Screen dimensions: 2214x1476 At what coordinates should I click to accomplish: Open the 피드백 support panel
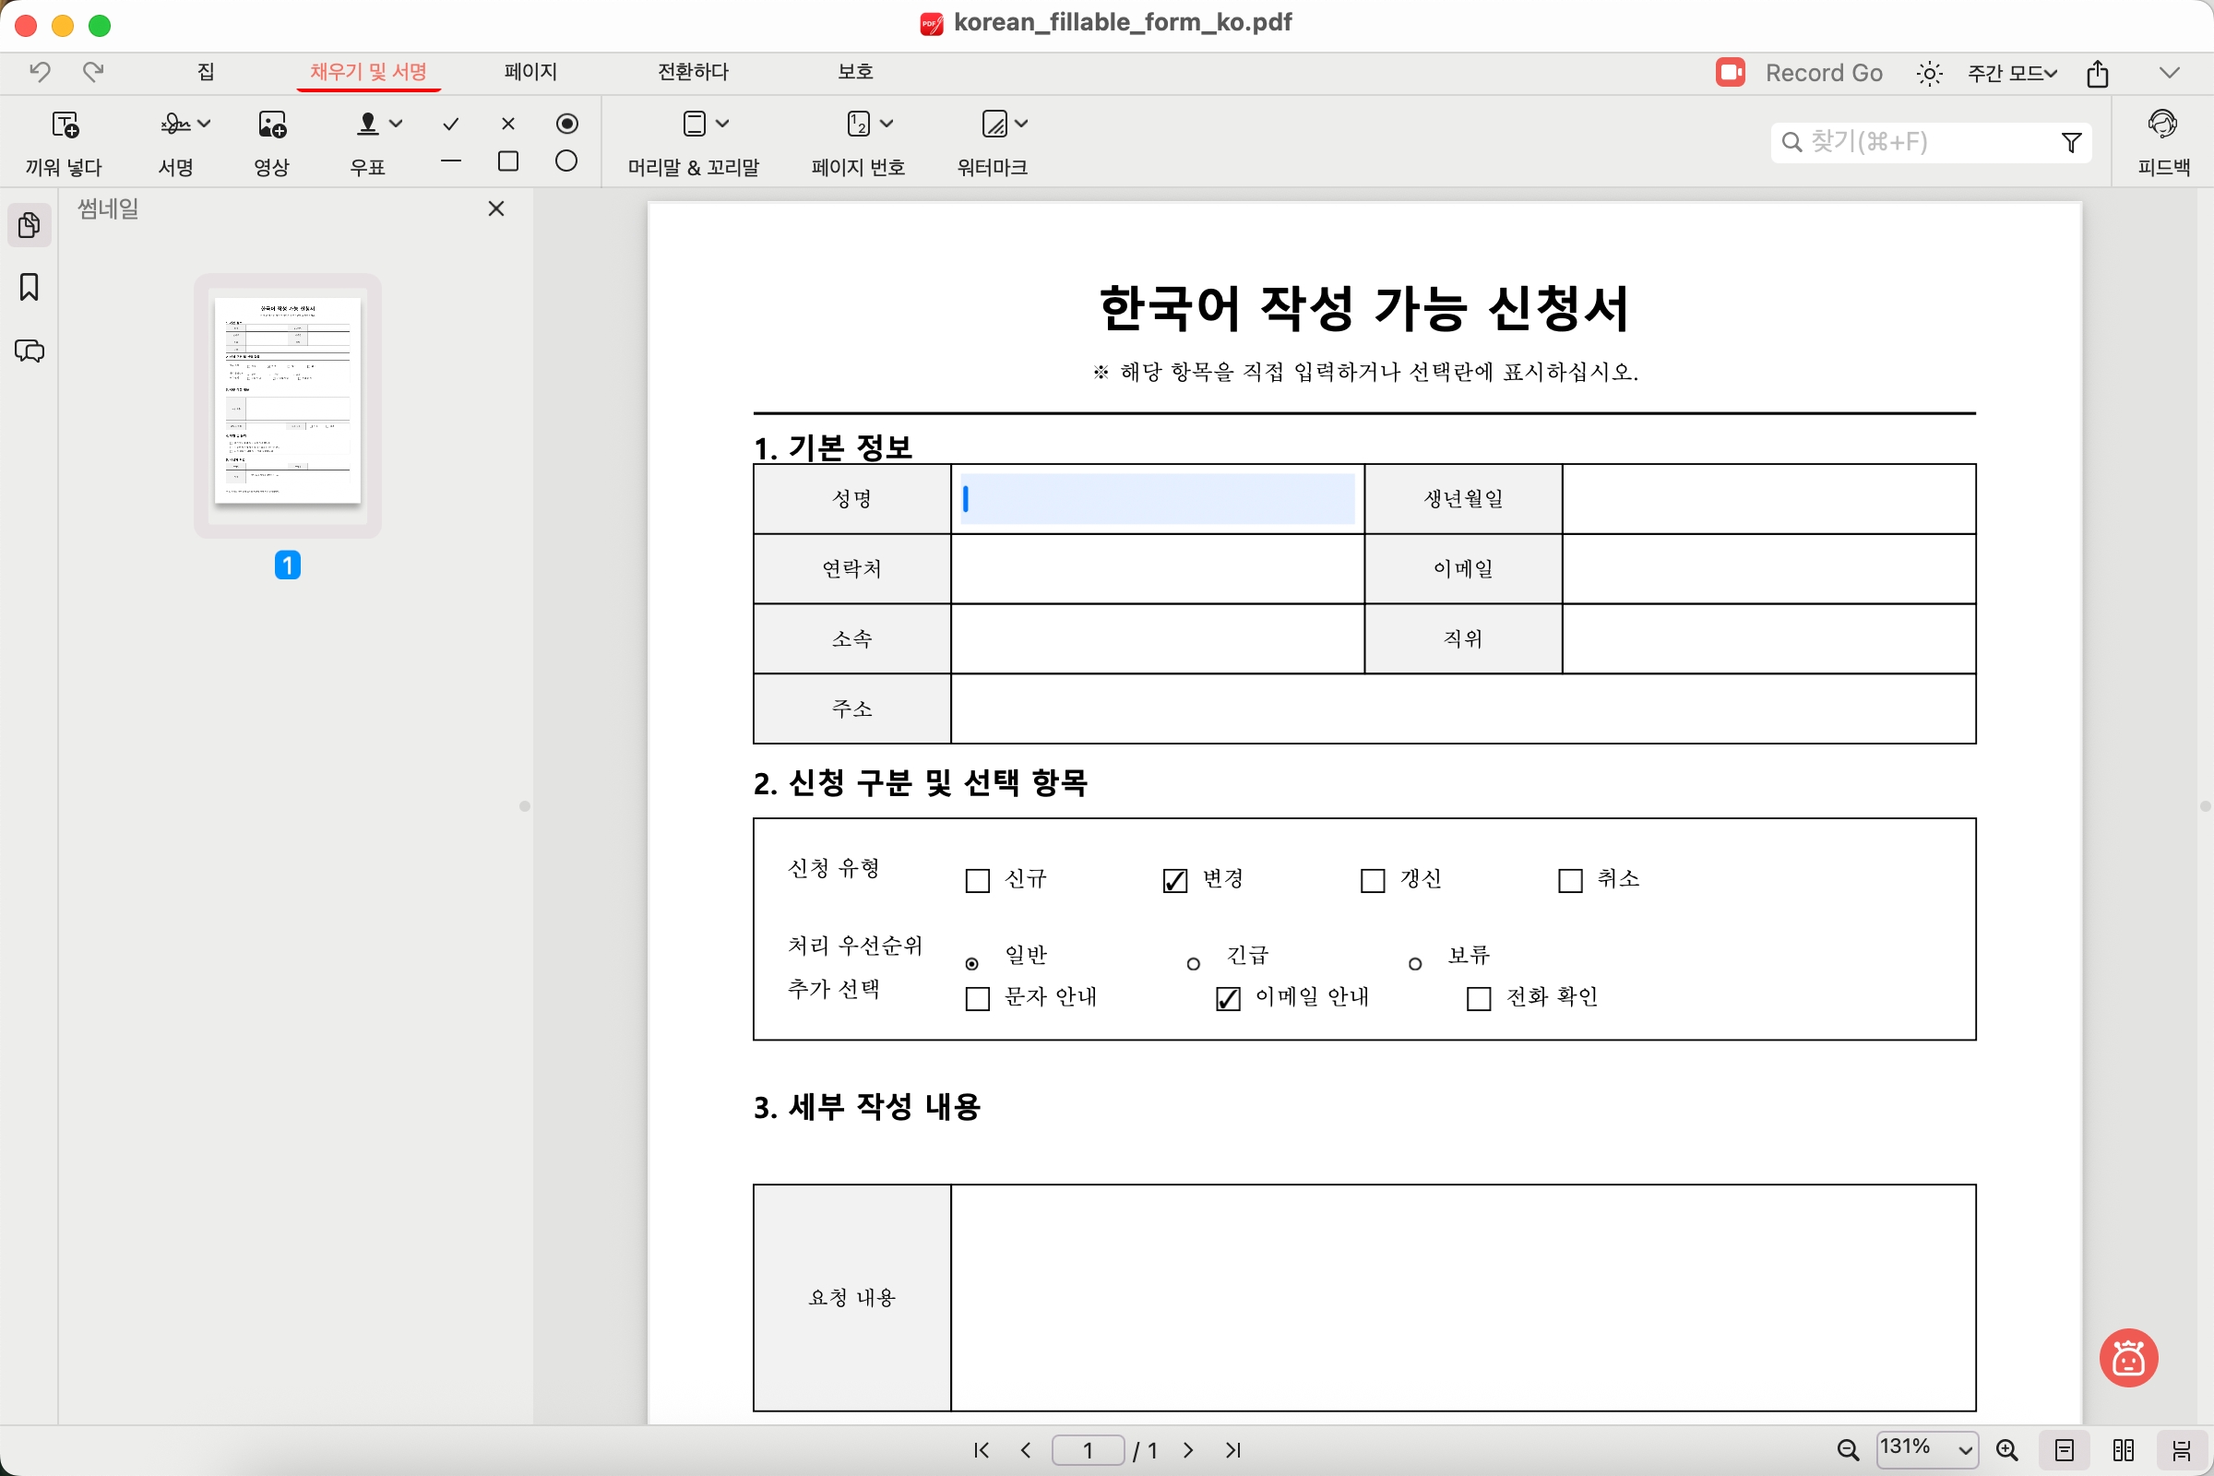pos(2164,142)
